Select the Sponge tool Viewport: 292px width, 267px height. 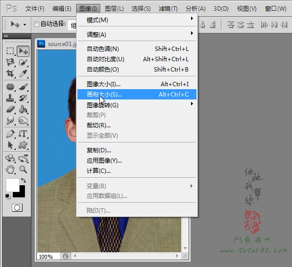click(x=23, y=121)
